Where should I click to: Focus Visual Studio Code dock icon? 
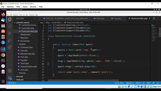tap(3, 49)
